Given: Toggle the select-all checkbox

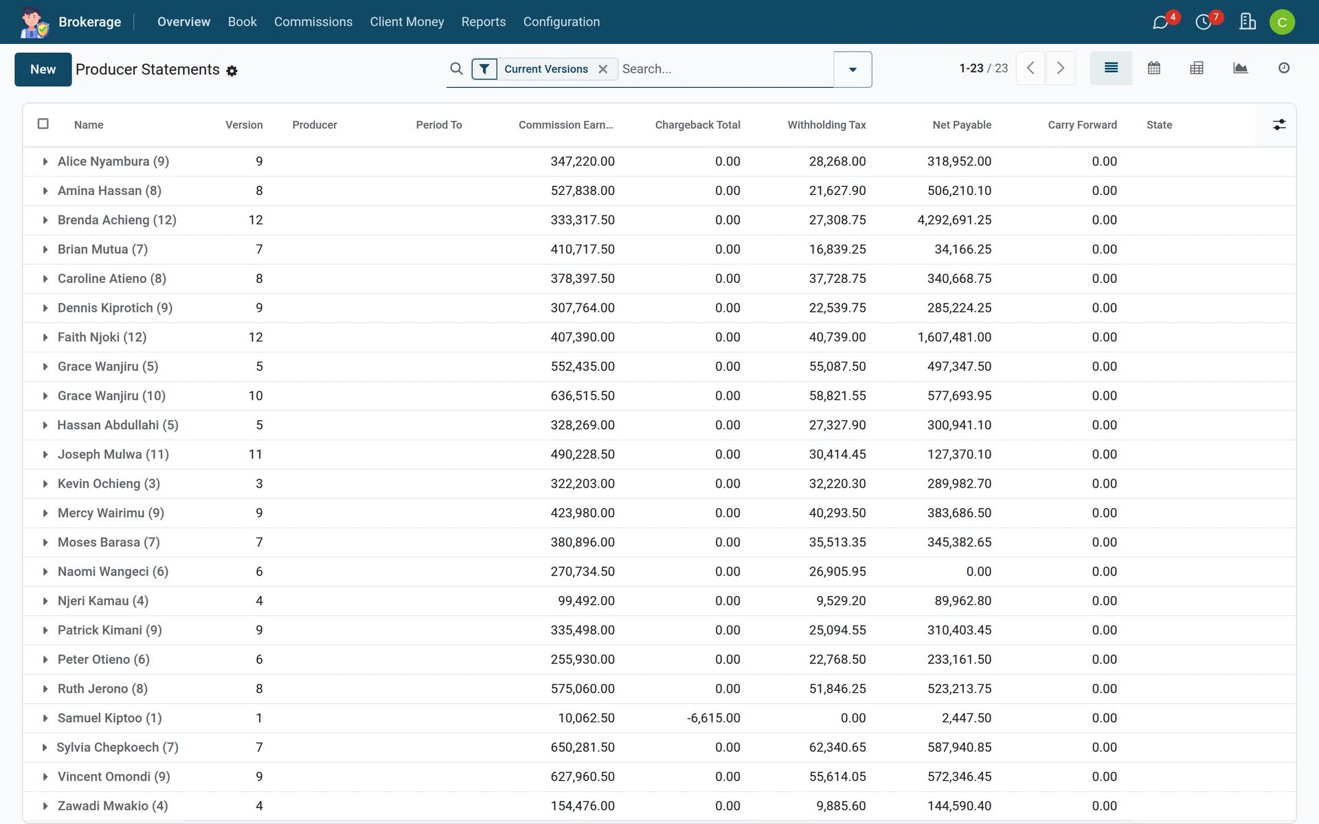Looking at the screenshot, I should (x=43, y=124).
